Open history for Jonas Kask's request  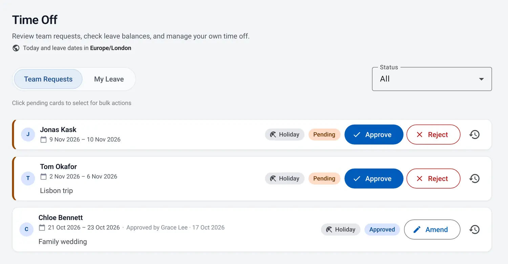pyautogui.click(x=474, y=134)
